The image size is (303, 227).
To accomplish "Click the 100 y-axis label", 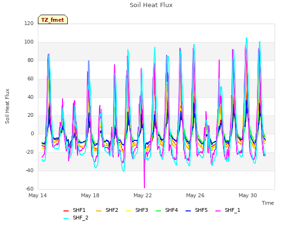I will [29, 42].
